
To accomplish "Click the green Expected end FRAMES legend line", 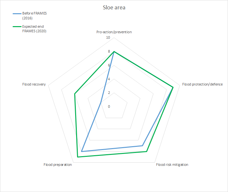I will (x=17, y=26).
